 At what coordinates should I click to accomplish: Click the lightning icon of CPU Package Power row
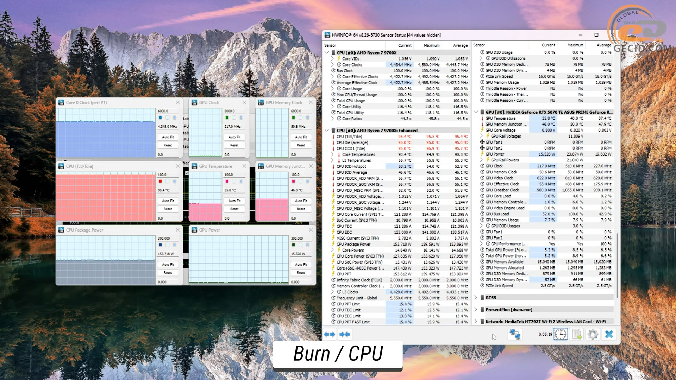(333, 244)
